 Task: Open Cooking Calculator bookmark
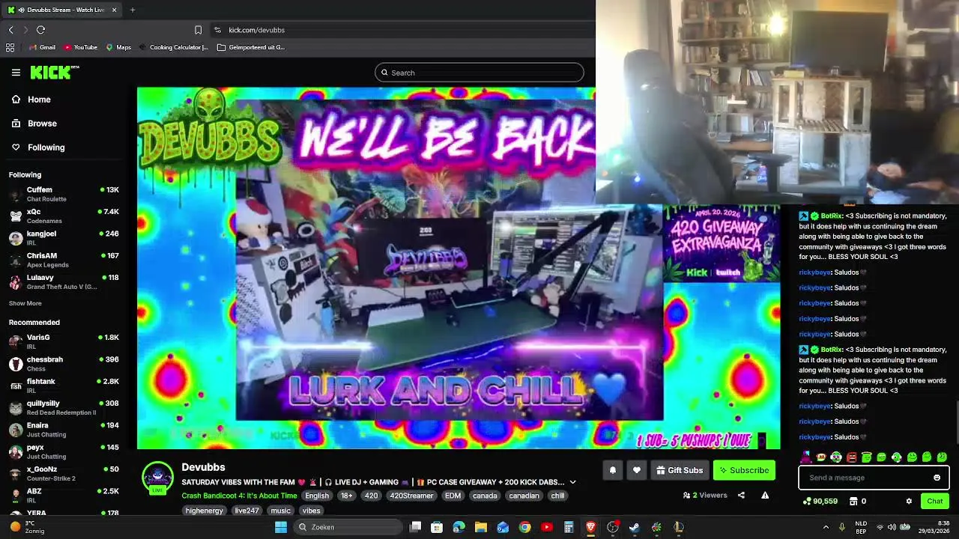(173, 47)
